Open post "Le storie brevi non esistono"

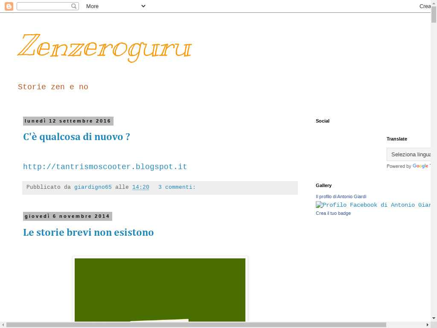(x=88, y=232)
